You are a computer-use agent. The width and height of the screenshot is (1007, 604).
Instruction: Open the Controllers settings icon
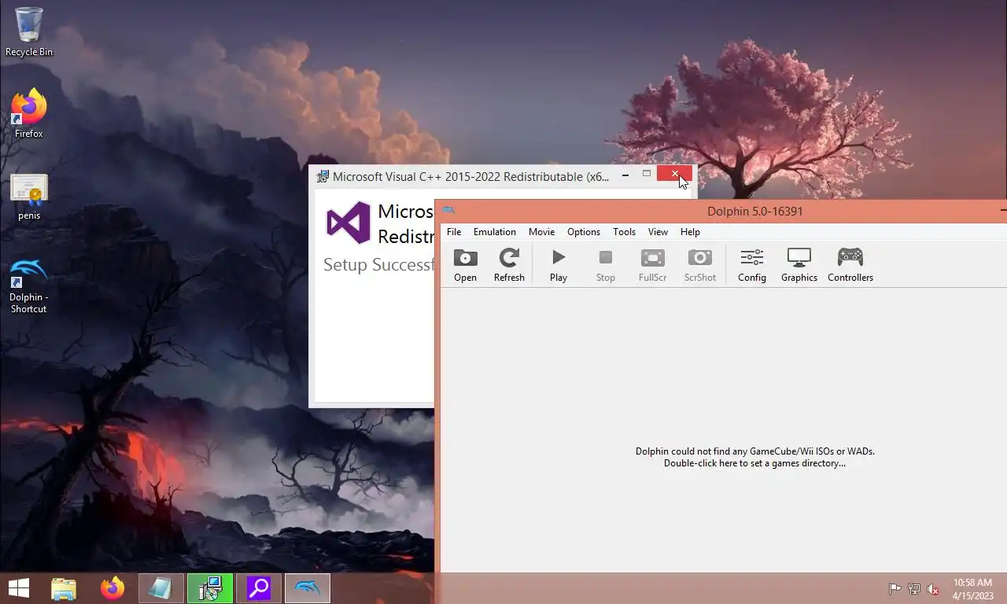[x=850, y=265]
